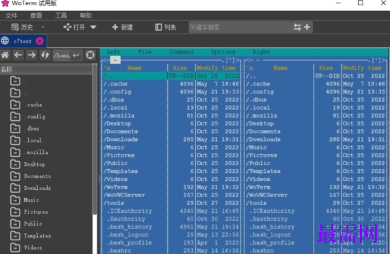
Task: Click the 列表 list button
Action: (x=165, y=27)
